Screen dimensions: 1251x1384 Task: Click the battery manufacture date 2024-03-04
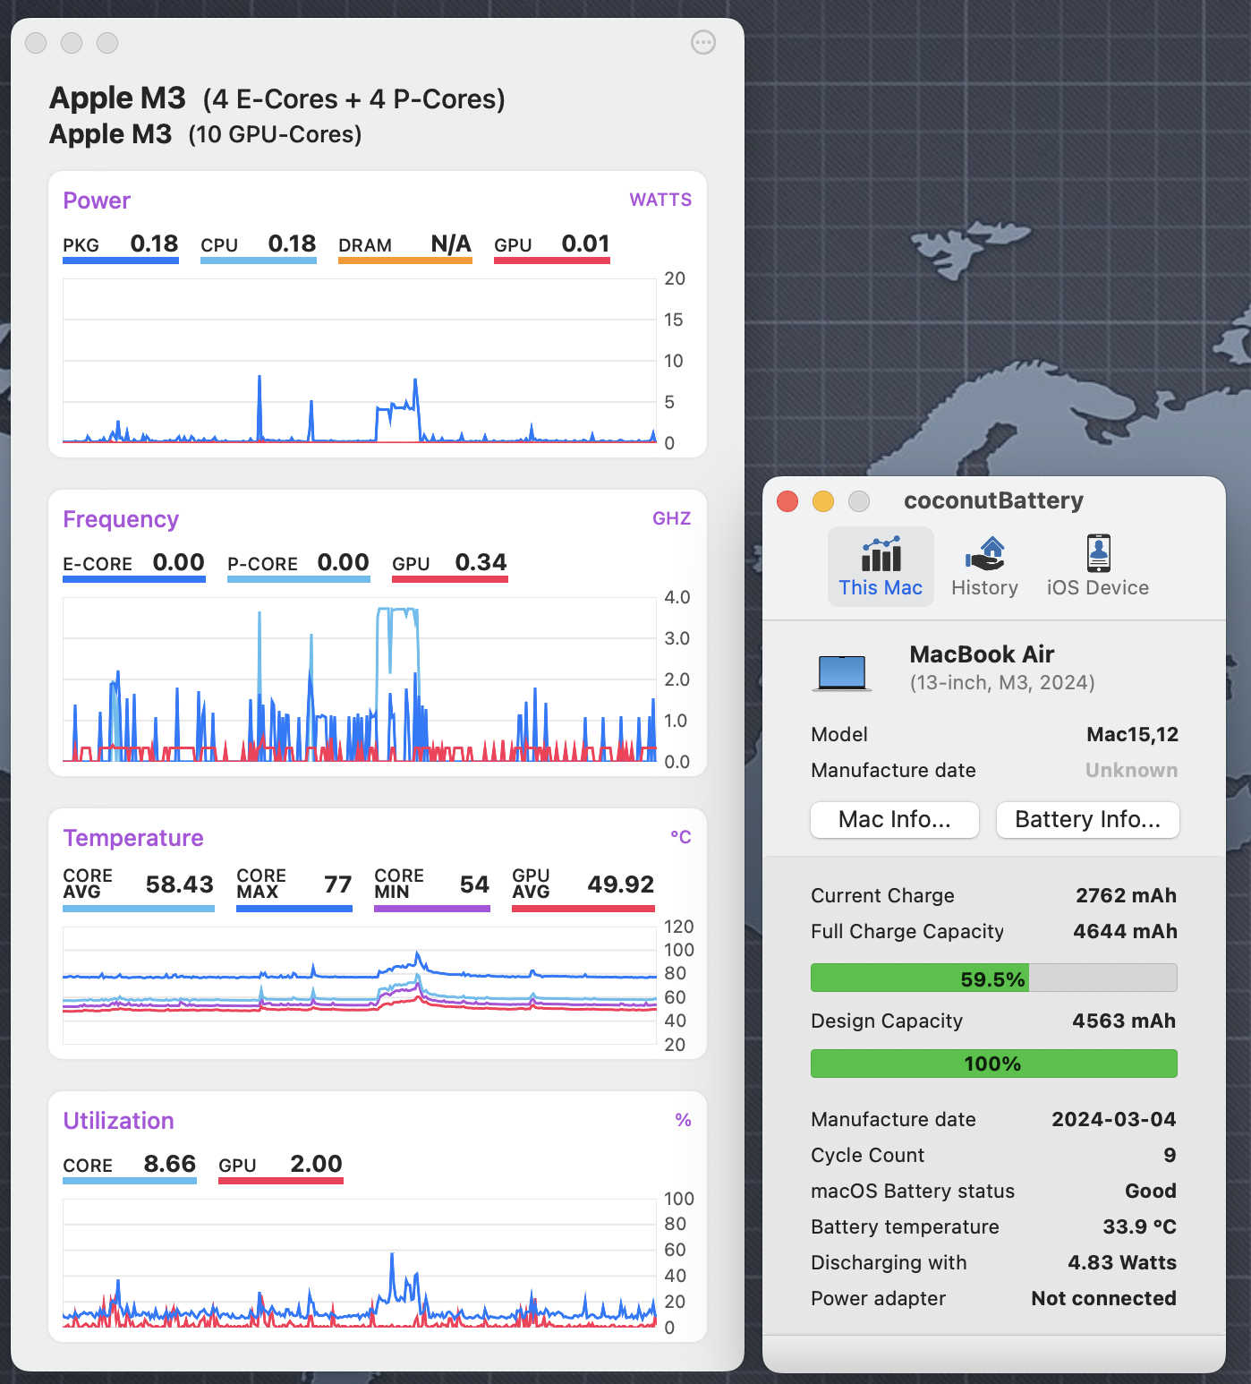pos(1114,1119)
